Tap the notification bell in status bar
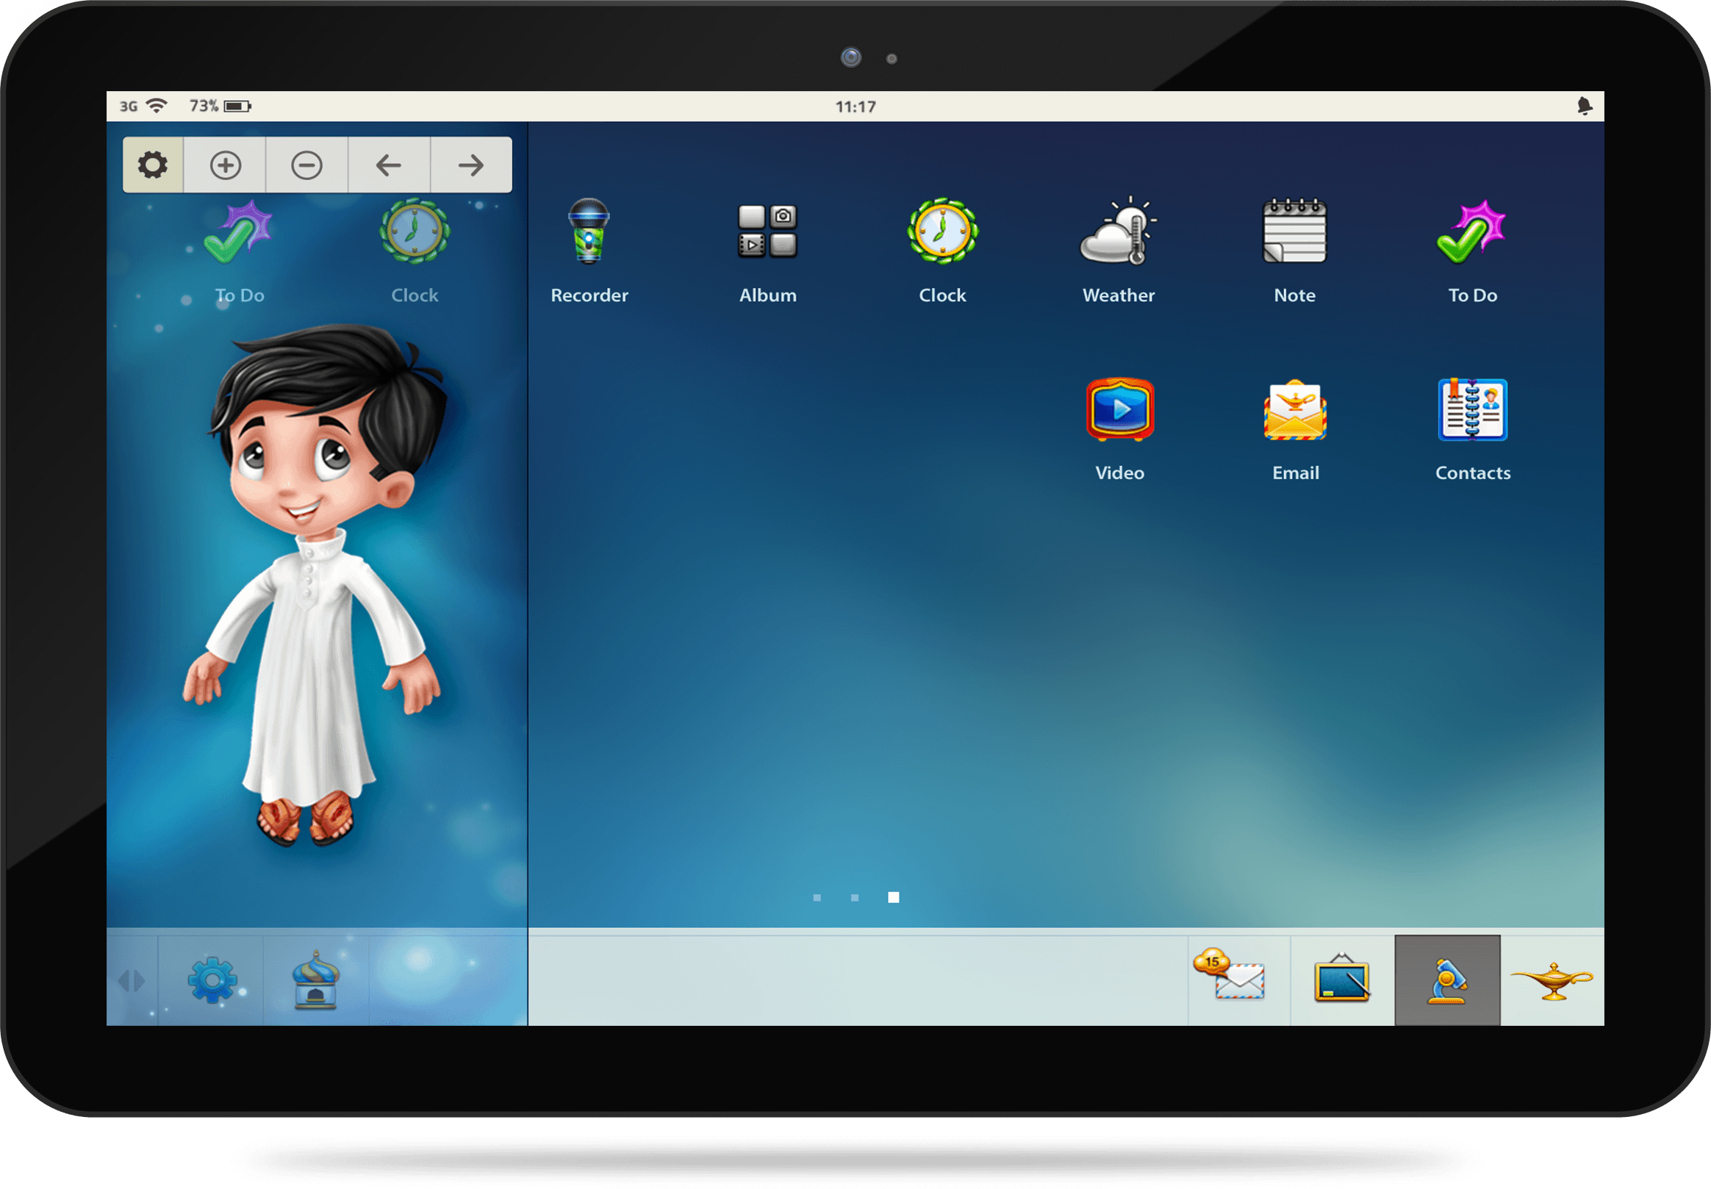The height and width of the screenshot is (1189, 1711). 1585,107
